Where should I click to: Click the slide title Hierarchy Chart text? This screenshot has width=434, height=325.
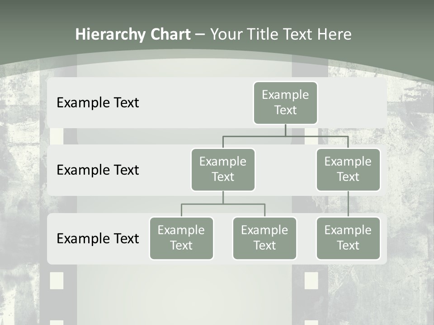point(132,34)
